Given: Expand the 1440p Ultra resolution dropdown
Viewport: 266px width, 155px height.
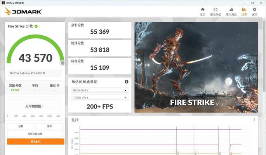Looking at the screenshot, I should (x=99, y=98).
